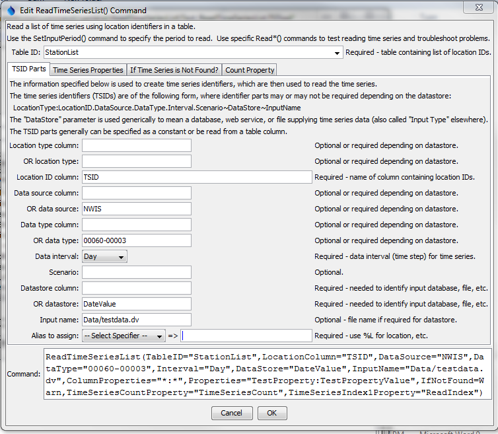Click the Location type column field
This screenshot has height=434, width=498.
(136, 145)
